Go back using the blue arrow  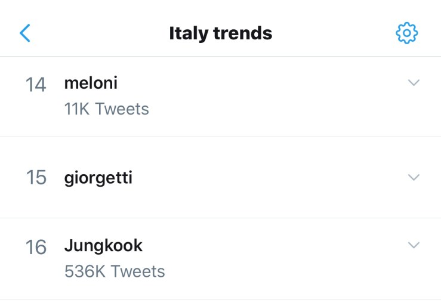[25, 33]
